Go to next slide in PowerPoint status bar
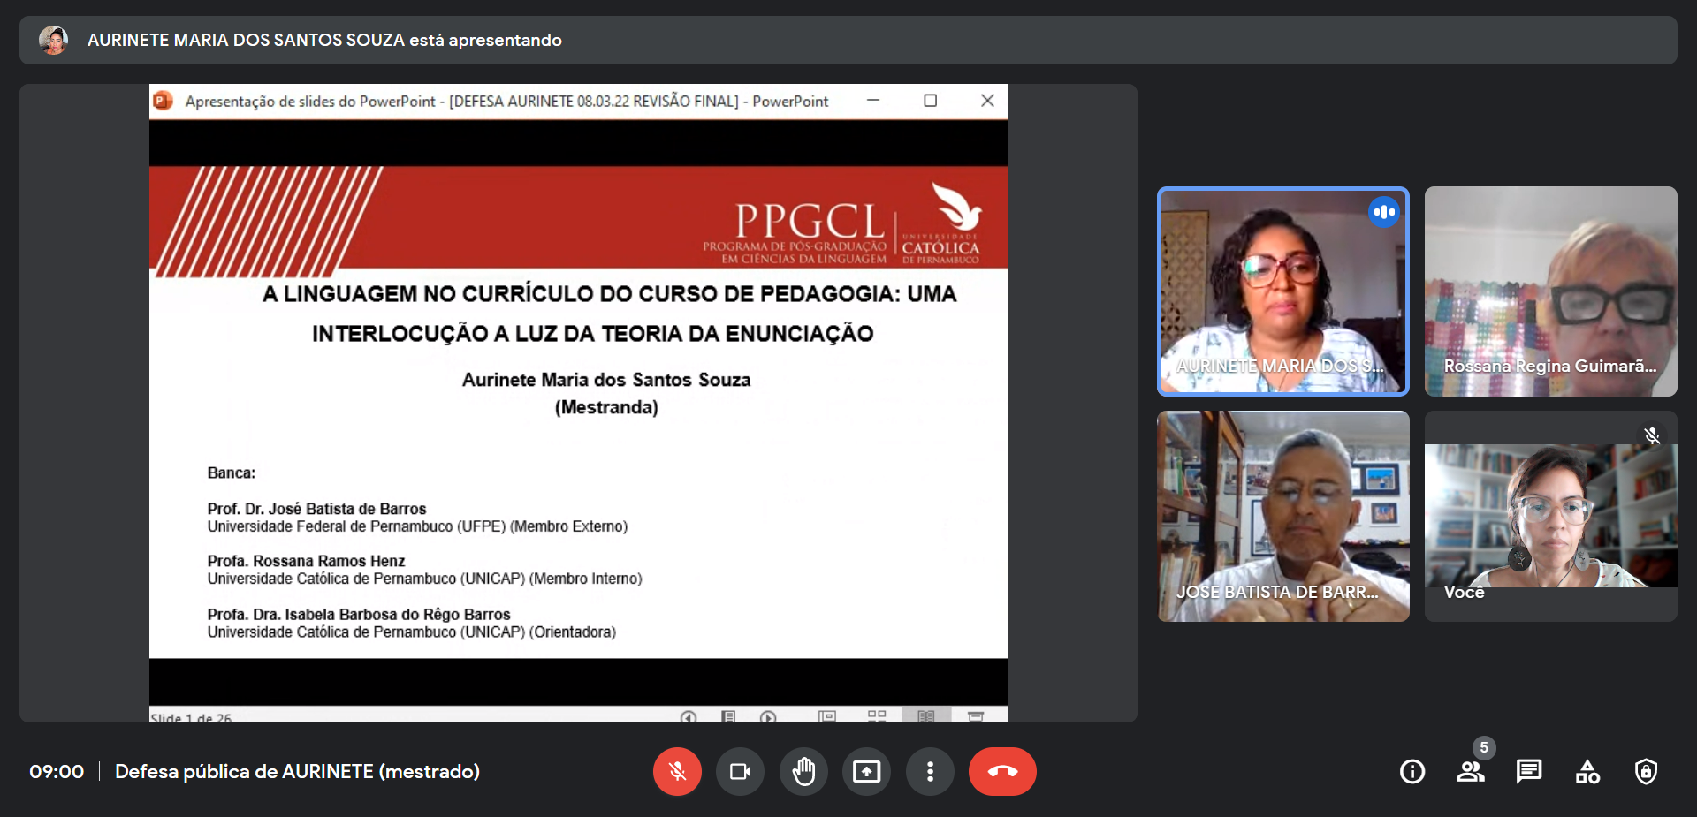The image size is (1697, 817). 769,716
